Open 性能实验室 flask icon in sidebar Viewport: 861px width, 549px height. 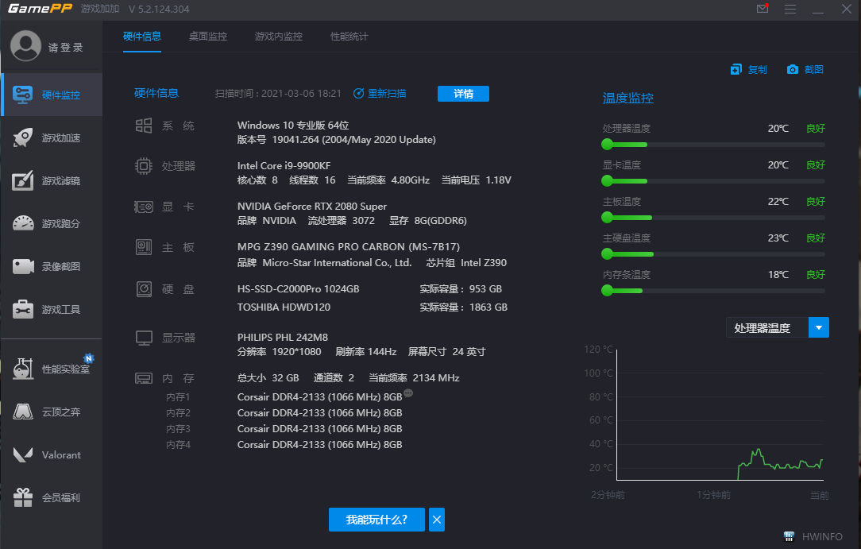pyautogui.click(x=23, y=369)
